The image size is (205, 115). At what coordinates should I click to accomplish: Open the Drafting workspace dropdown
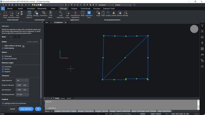coord(123,5)
